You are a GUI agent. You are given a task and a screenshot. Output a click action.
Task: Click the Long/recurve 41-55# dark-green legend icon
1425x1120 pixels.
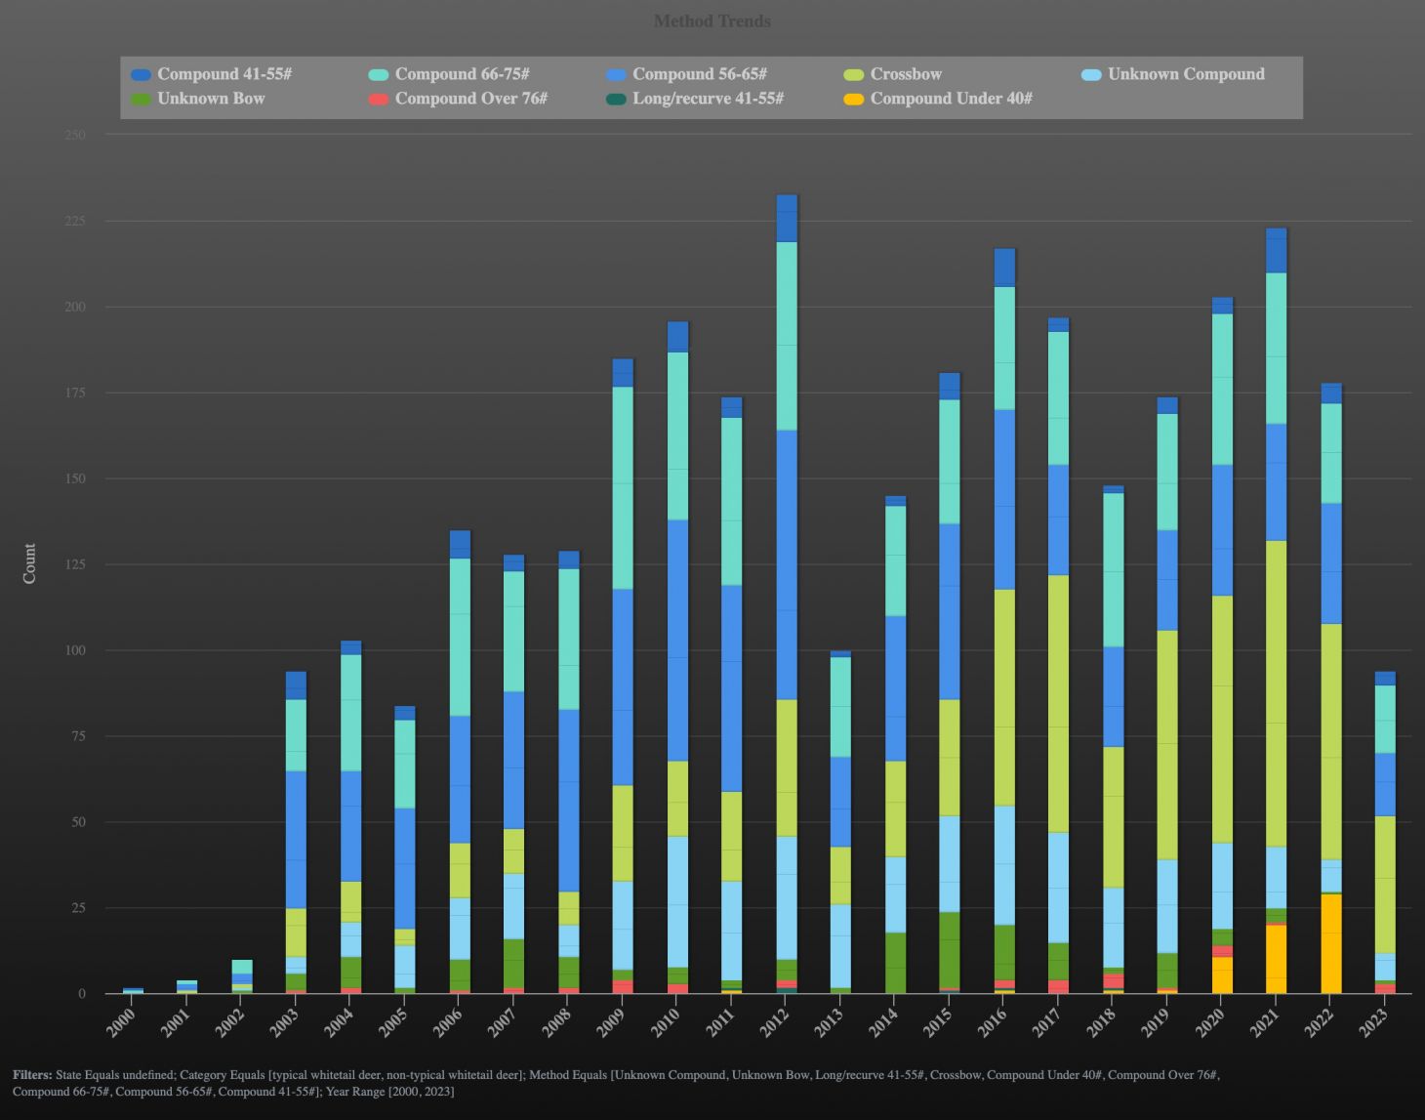pyautogui.click(x=616, y=98)
